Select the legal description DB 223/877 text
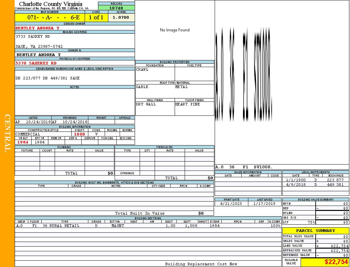The image size is (350, 267). 47,78
